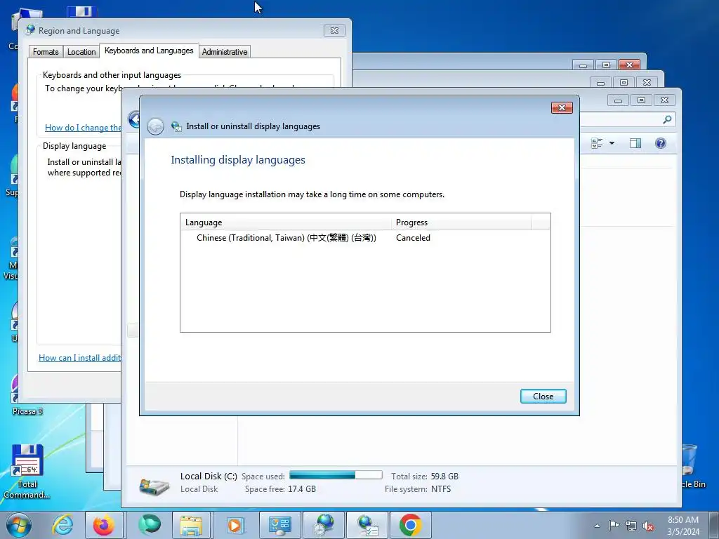The image size is (719, 539).
Task: Open the Total Commander desktop shortcut
Action: (x=27, y=471)
